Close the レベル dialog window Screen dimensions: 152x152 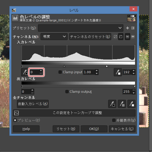pyautogui.click(x=134, y=9)
